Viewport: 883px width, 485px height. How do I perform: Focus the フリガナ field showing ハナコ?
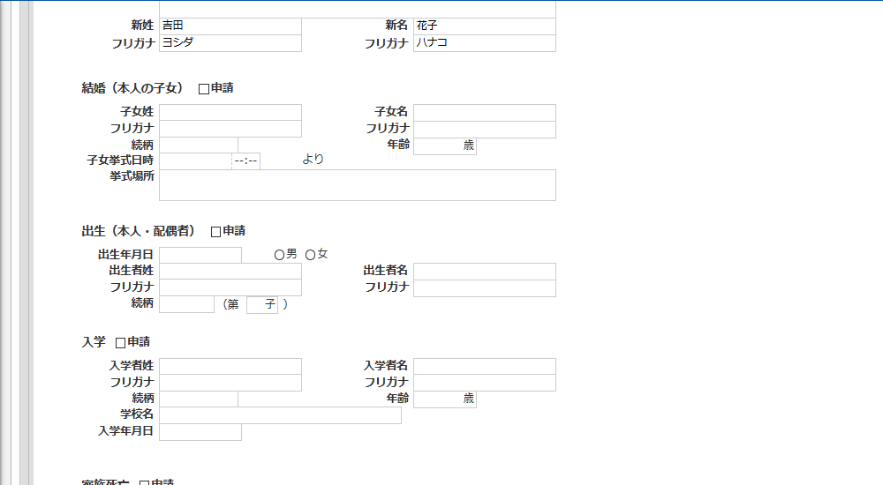click(x=484, y=43)
